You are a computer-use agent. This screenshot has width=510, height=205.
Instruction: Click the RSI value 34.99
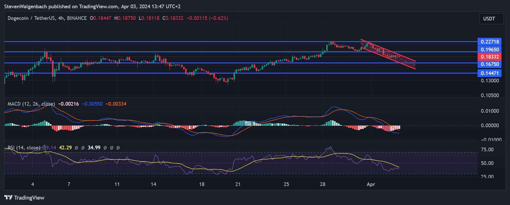pyautogui.click(x=94, y=148)
